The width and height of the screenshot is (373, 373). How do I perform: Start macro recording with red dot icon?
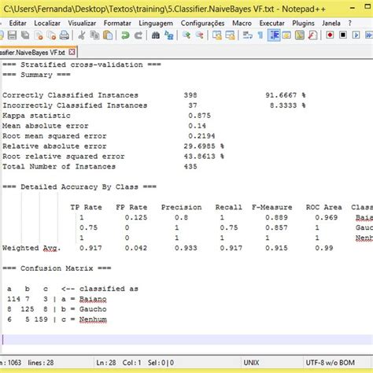click(330, 35)
